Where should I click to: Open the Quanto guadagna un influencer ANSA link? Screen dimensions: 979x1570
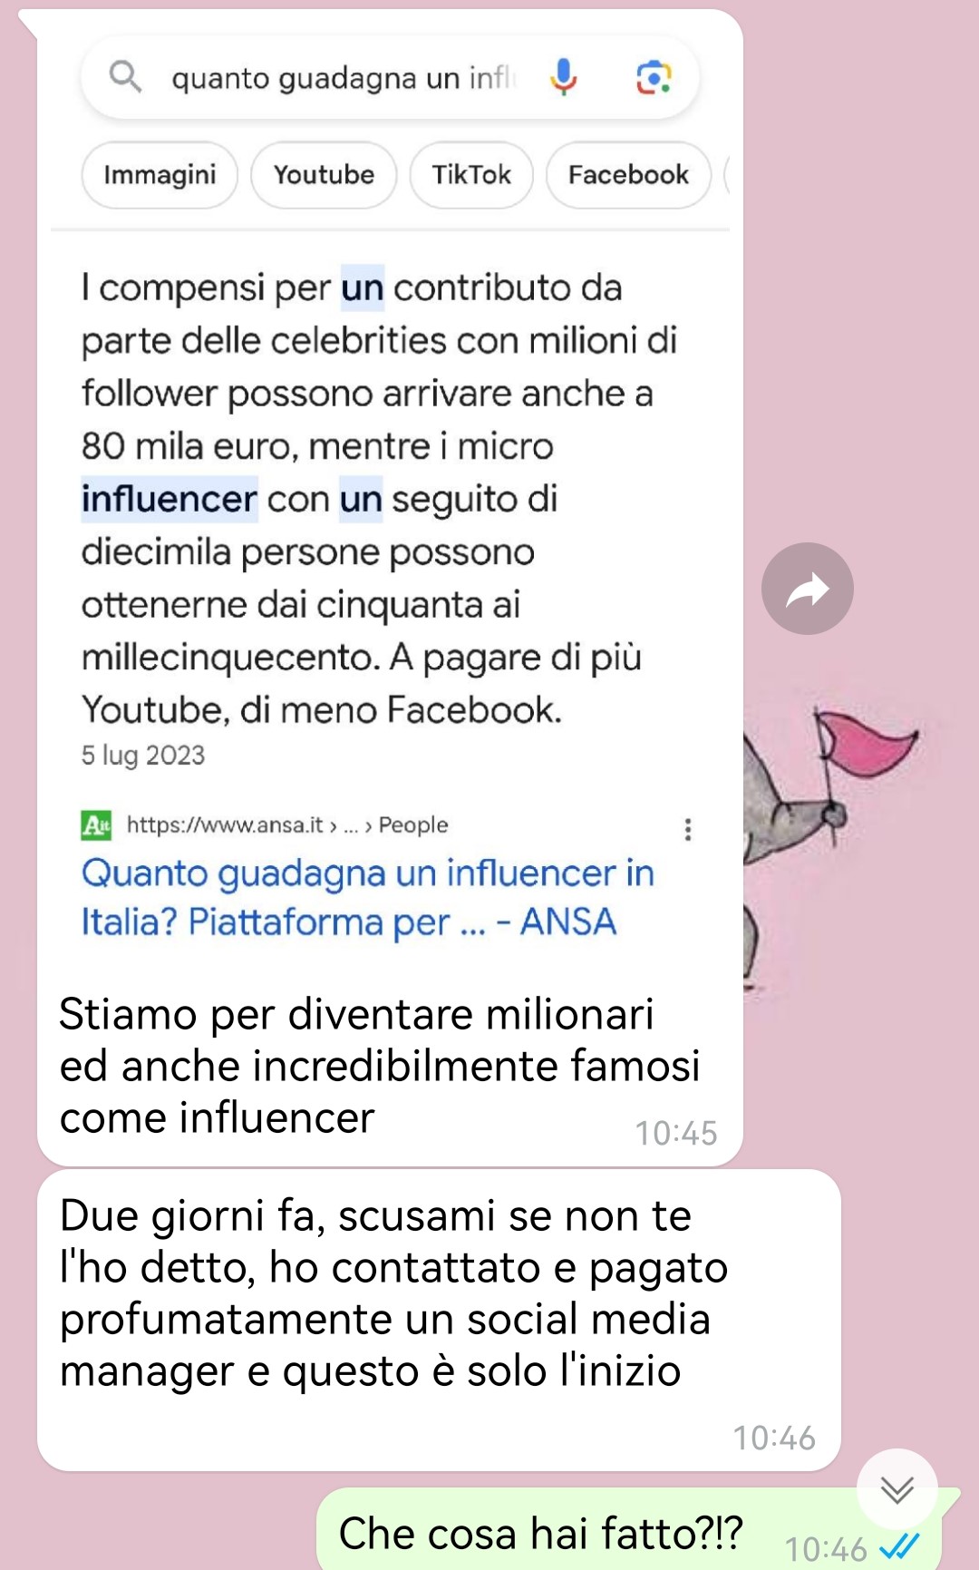(367, 897)
